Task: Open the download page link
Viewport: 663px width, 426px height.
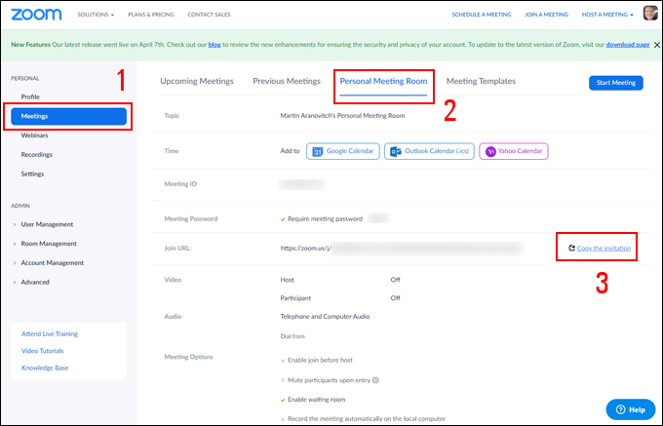Action: point(628,45)
